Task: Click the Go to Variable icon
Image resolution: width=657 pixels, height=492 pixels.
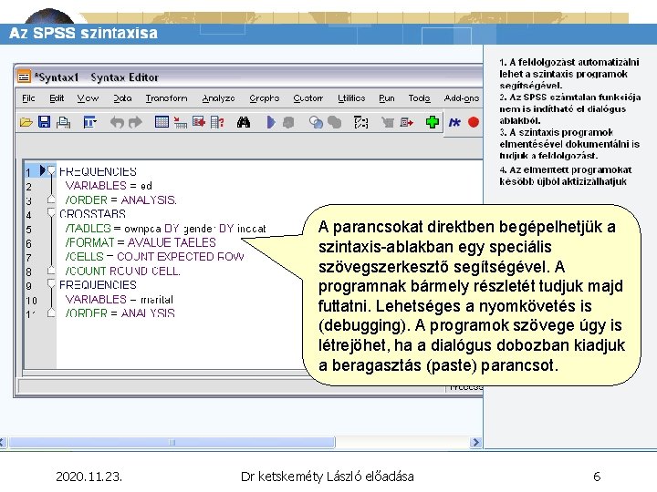Action: click(199, 122)
